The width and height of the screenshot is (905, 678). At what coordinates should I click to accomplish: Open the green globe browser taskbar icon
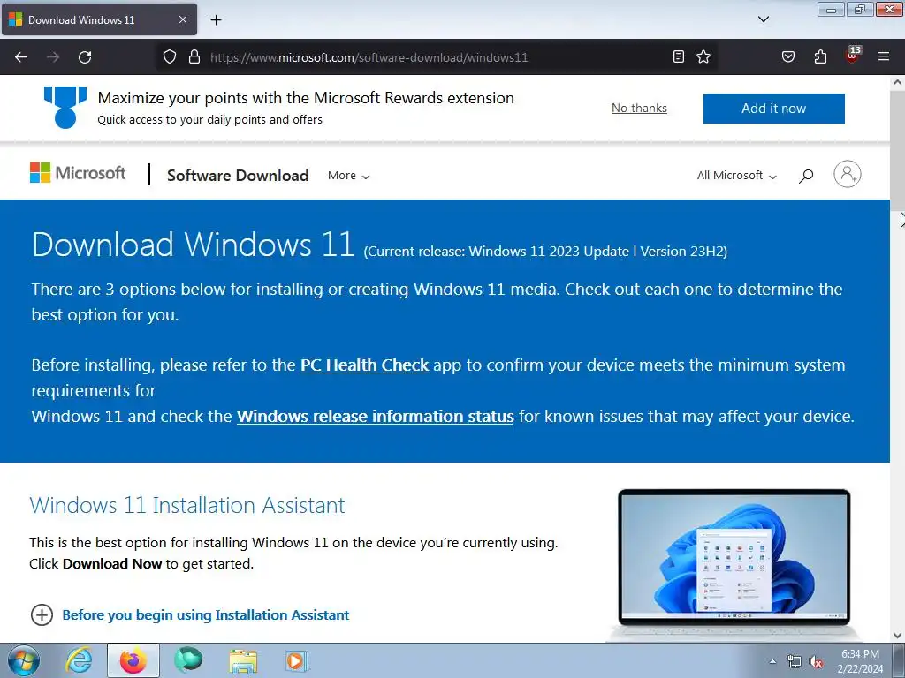tap(189, 660)
